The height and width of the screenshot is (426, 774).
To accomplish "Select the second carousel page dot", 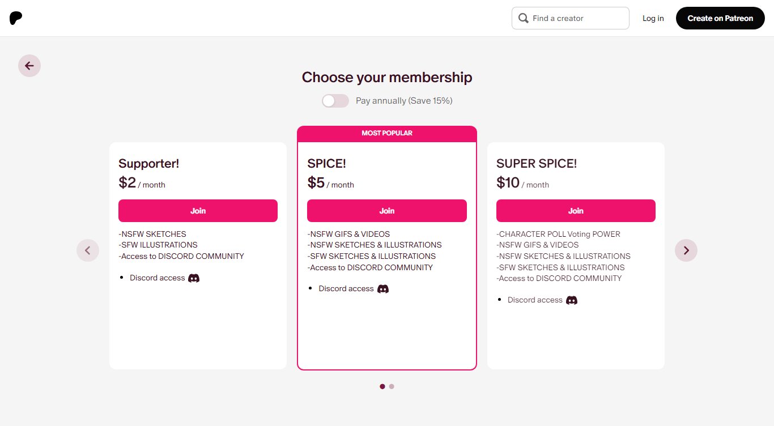I will coord(392,386).
